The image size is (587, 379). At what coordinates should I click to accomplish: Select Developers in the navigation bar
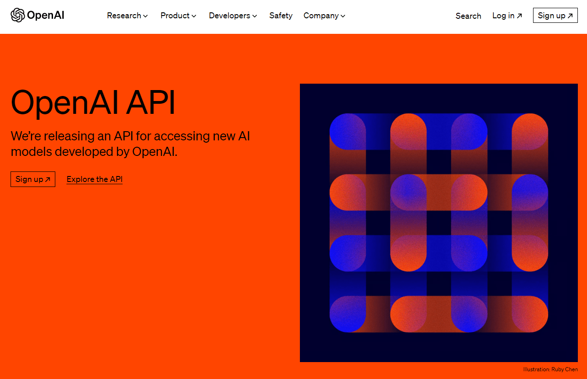[229, 16]
